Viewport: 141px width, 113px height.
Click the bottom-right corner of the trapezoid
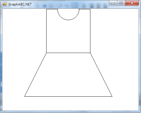click(x=112, y=96)
